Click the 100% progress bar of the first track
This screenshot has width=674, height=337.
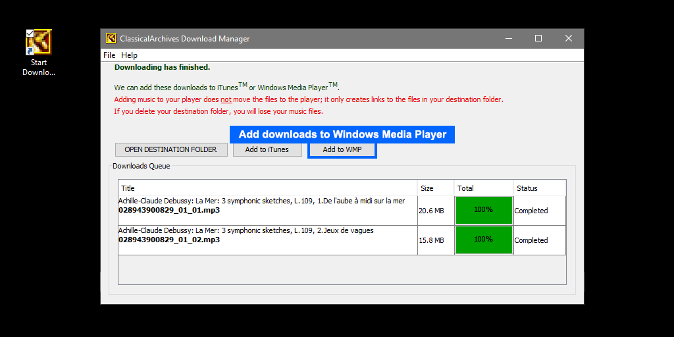click(x=483, y=210)
